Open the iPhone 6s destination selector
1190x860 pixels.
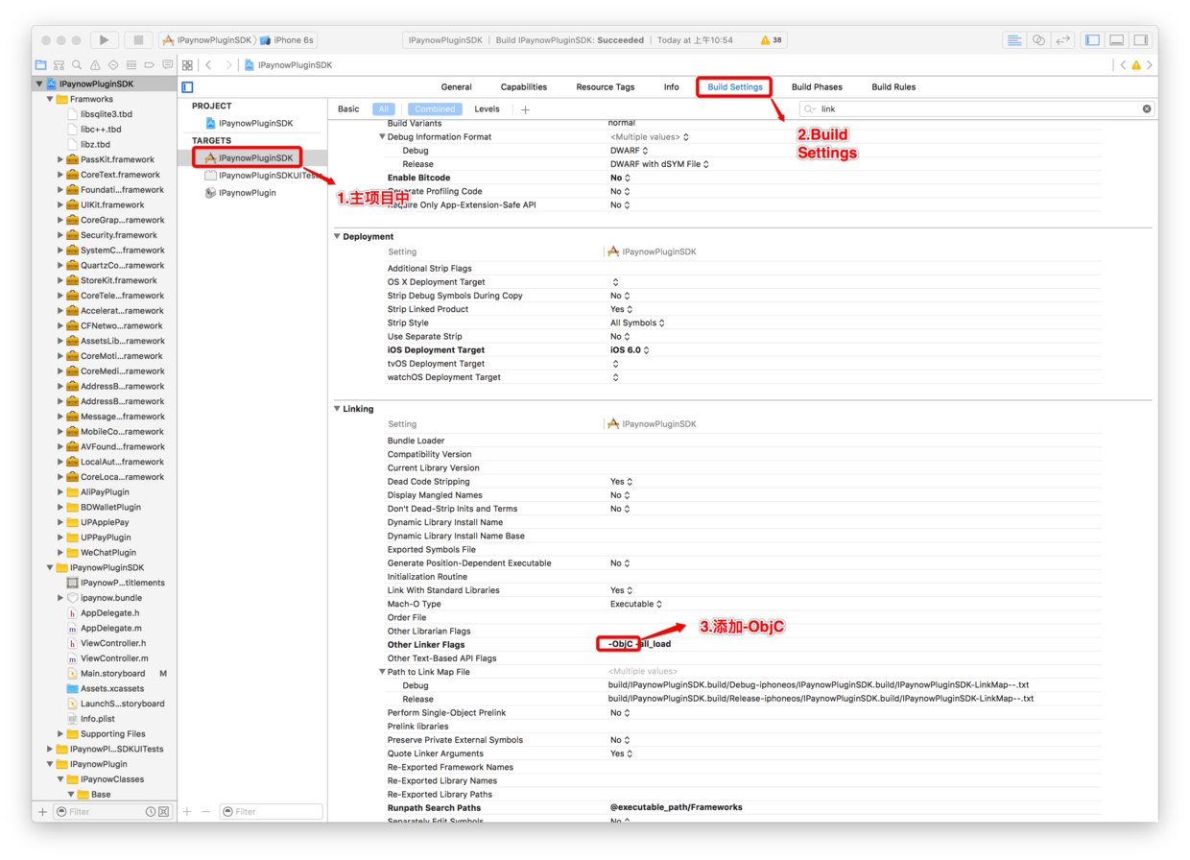pyautogui.click(x=286, y=40)
